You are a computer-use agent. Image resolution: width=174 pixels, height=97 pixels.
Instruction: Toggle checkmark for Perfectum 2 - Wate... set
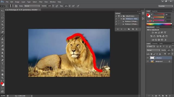coord(116,19)
